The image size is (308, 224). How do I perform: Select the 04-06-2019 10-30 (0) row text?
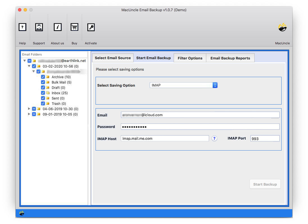click(60, 109)
